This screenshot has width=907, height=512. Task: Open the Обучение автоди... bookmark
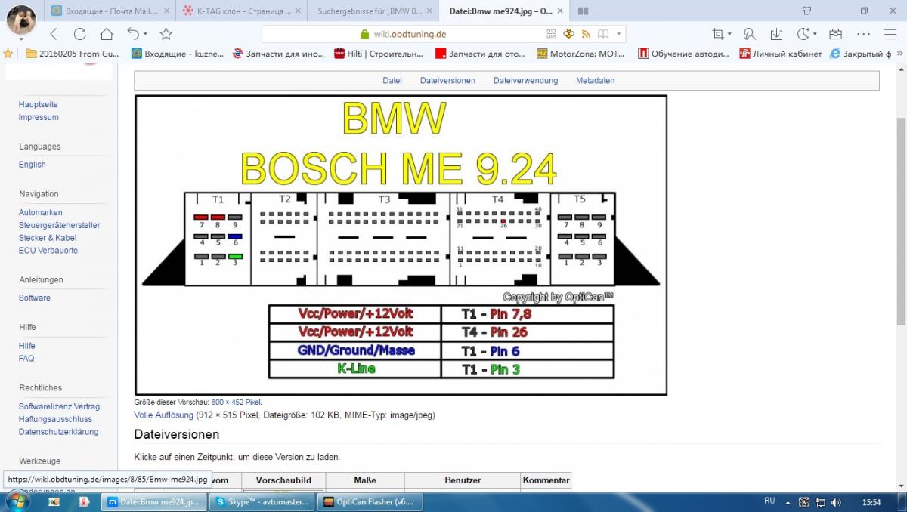point(683,54)
